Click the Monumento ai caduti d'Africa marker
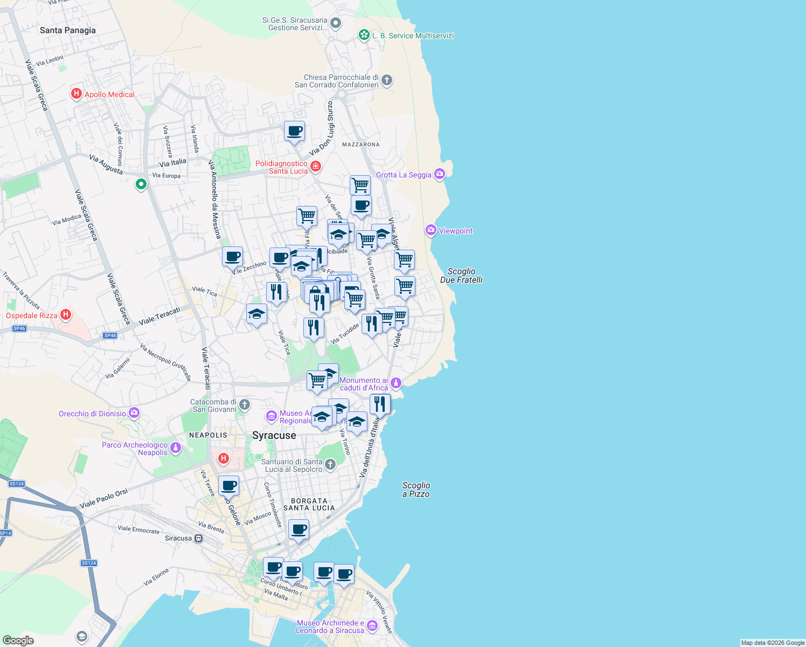The width and height of the screenshot is (806, 647). [395, 383]
